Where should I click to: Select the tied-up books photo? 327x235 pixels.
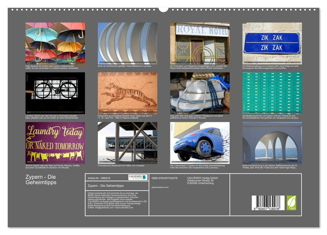[x=200, y=93]
